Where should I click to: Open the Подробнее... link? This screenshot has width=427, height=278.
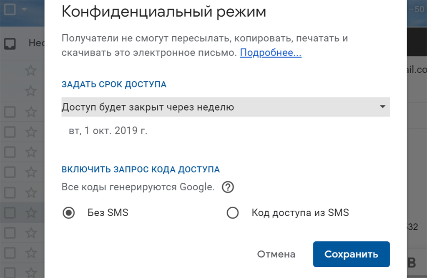(x=271, y=53)
